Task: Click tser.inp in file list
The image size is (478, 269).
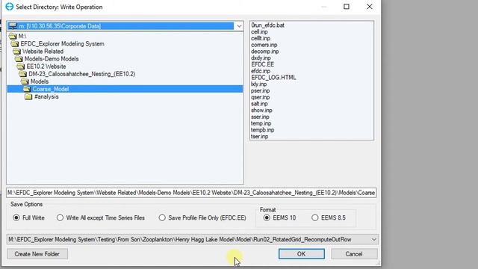Action: [x=260, y=137]
